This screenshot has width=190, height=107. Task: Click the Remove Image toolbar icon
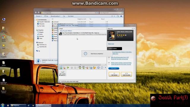click(64, 67)
